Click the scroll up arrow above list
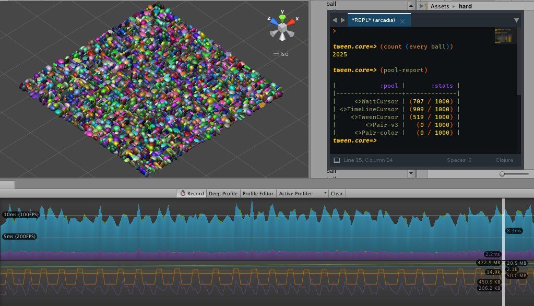The image size is (534, 306). [x=411, y=5]
